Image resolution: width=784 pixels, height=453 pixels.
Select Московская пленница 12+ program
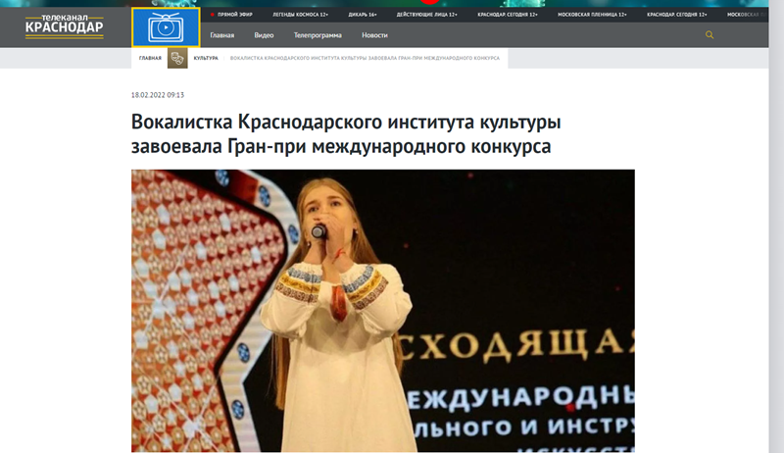tap(592, 15)
